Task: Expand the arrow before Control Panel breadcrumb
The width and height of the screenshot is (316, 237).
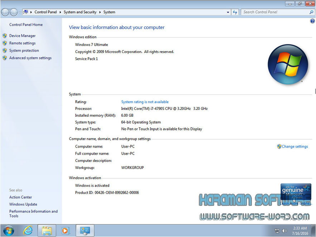Action: pos(31,12)
